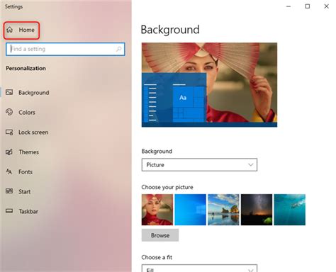Click the Browse button

(x=160, y=235)
